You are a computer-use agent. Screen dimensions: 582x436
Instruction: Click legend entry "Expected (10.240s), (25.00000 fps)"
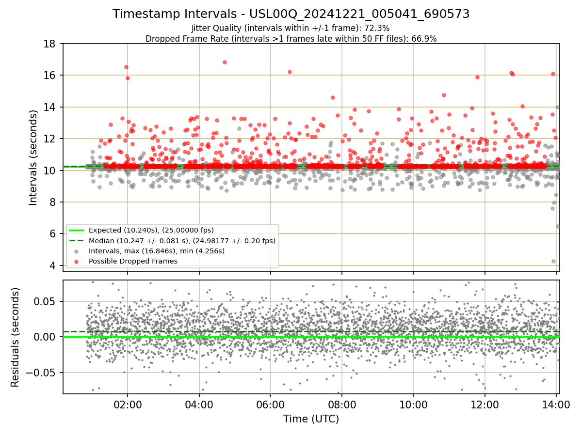(x=151, y=230)
